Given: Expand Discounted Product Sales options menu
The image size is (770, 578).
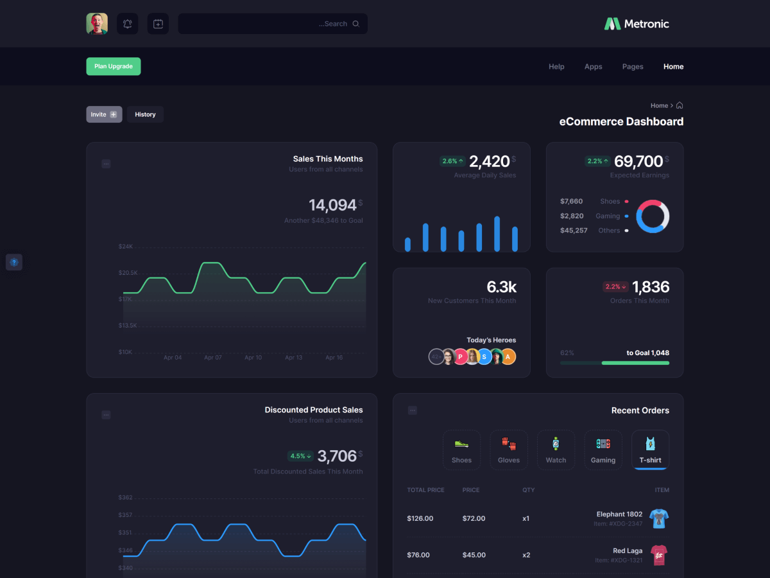Looking at the screenshot, I should click(x=106, y=416).
